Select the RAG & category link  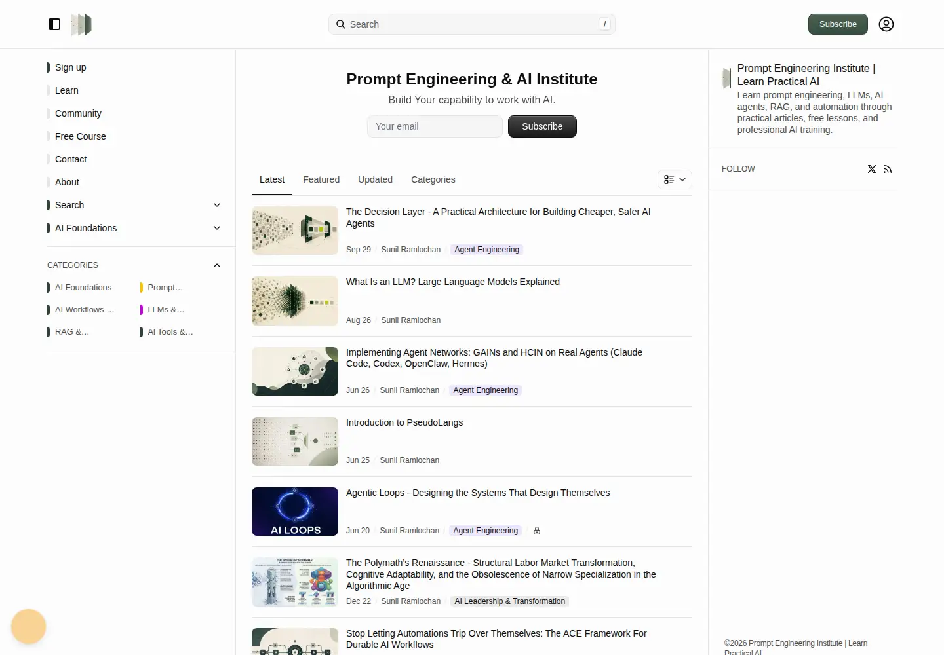(x=72, y=332)
